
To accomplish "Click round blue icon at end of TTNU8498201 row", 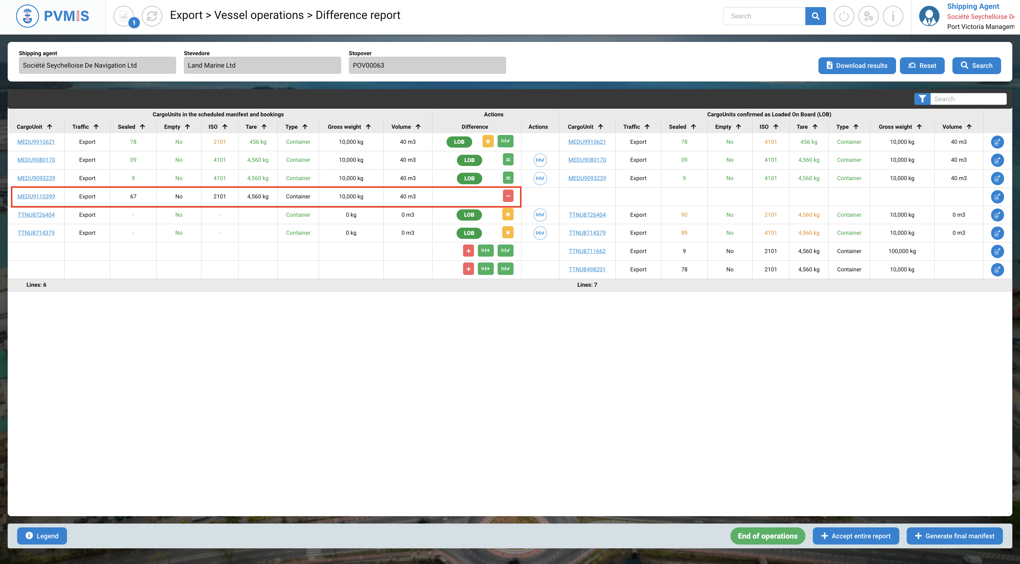I will (997, 270).
